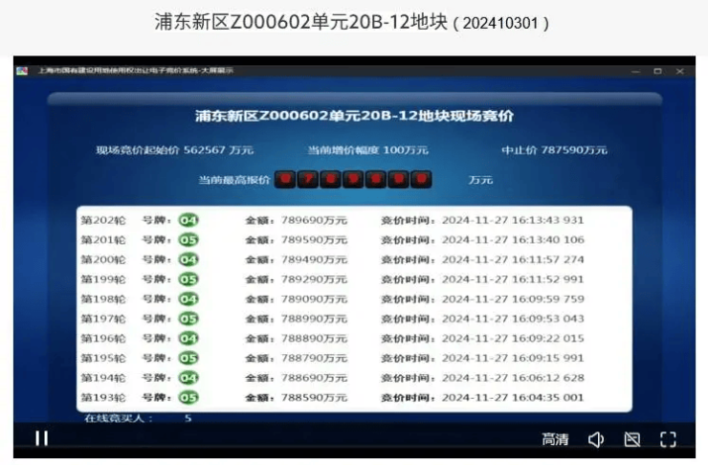Click green 05 bidder badge in round 201
This screenshot has height=465, width=708.
(188, 240)
